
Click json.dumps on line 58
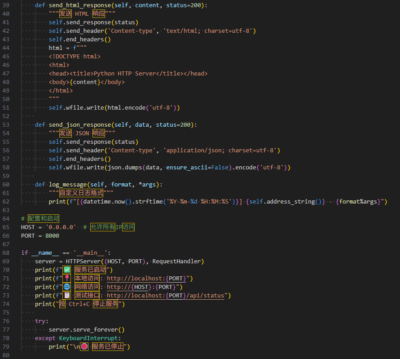coord(125,168)
